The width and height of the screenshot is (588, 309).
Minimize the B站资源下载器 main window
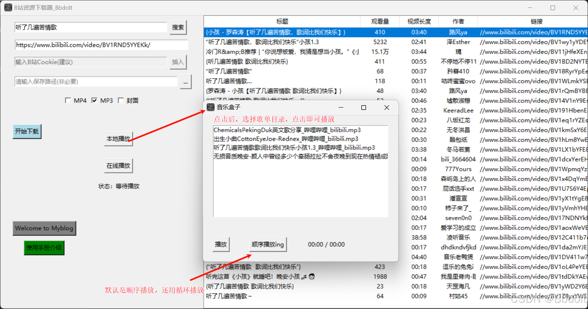pos(530,7)
